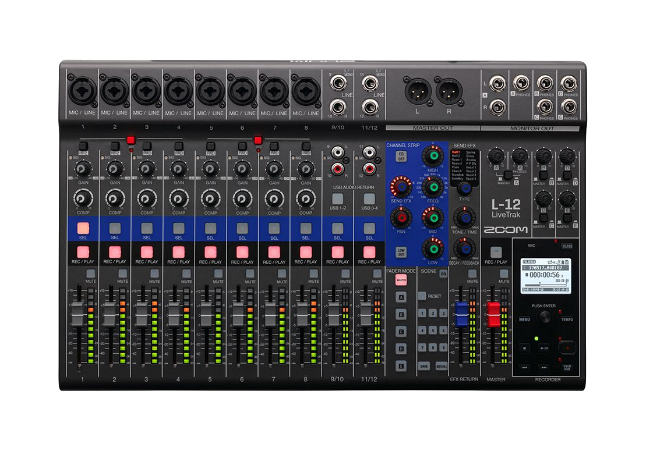Enable the USB 3-4 audio return

click(x=369, y=199)
